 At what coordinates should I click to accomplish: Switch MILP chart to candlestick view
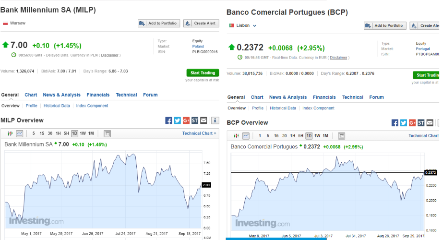tap(10, 133)
